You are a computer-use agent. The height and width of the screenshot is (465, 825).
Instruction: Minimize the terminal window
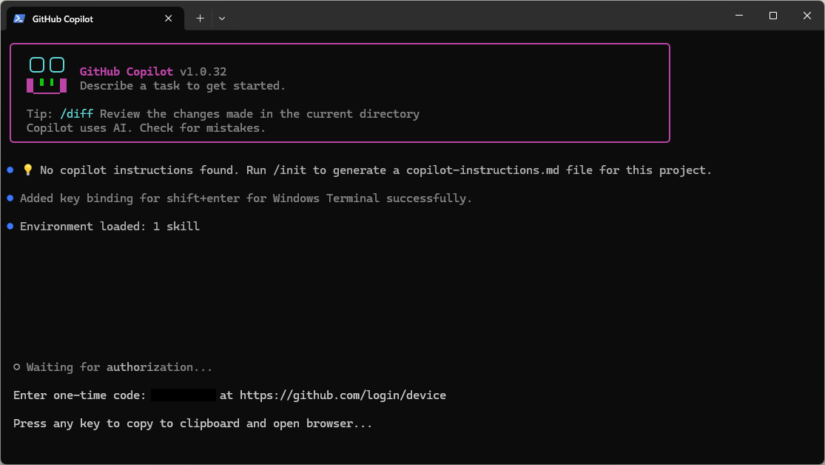click(739, 16)
